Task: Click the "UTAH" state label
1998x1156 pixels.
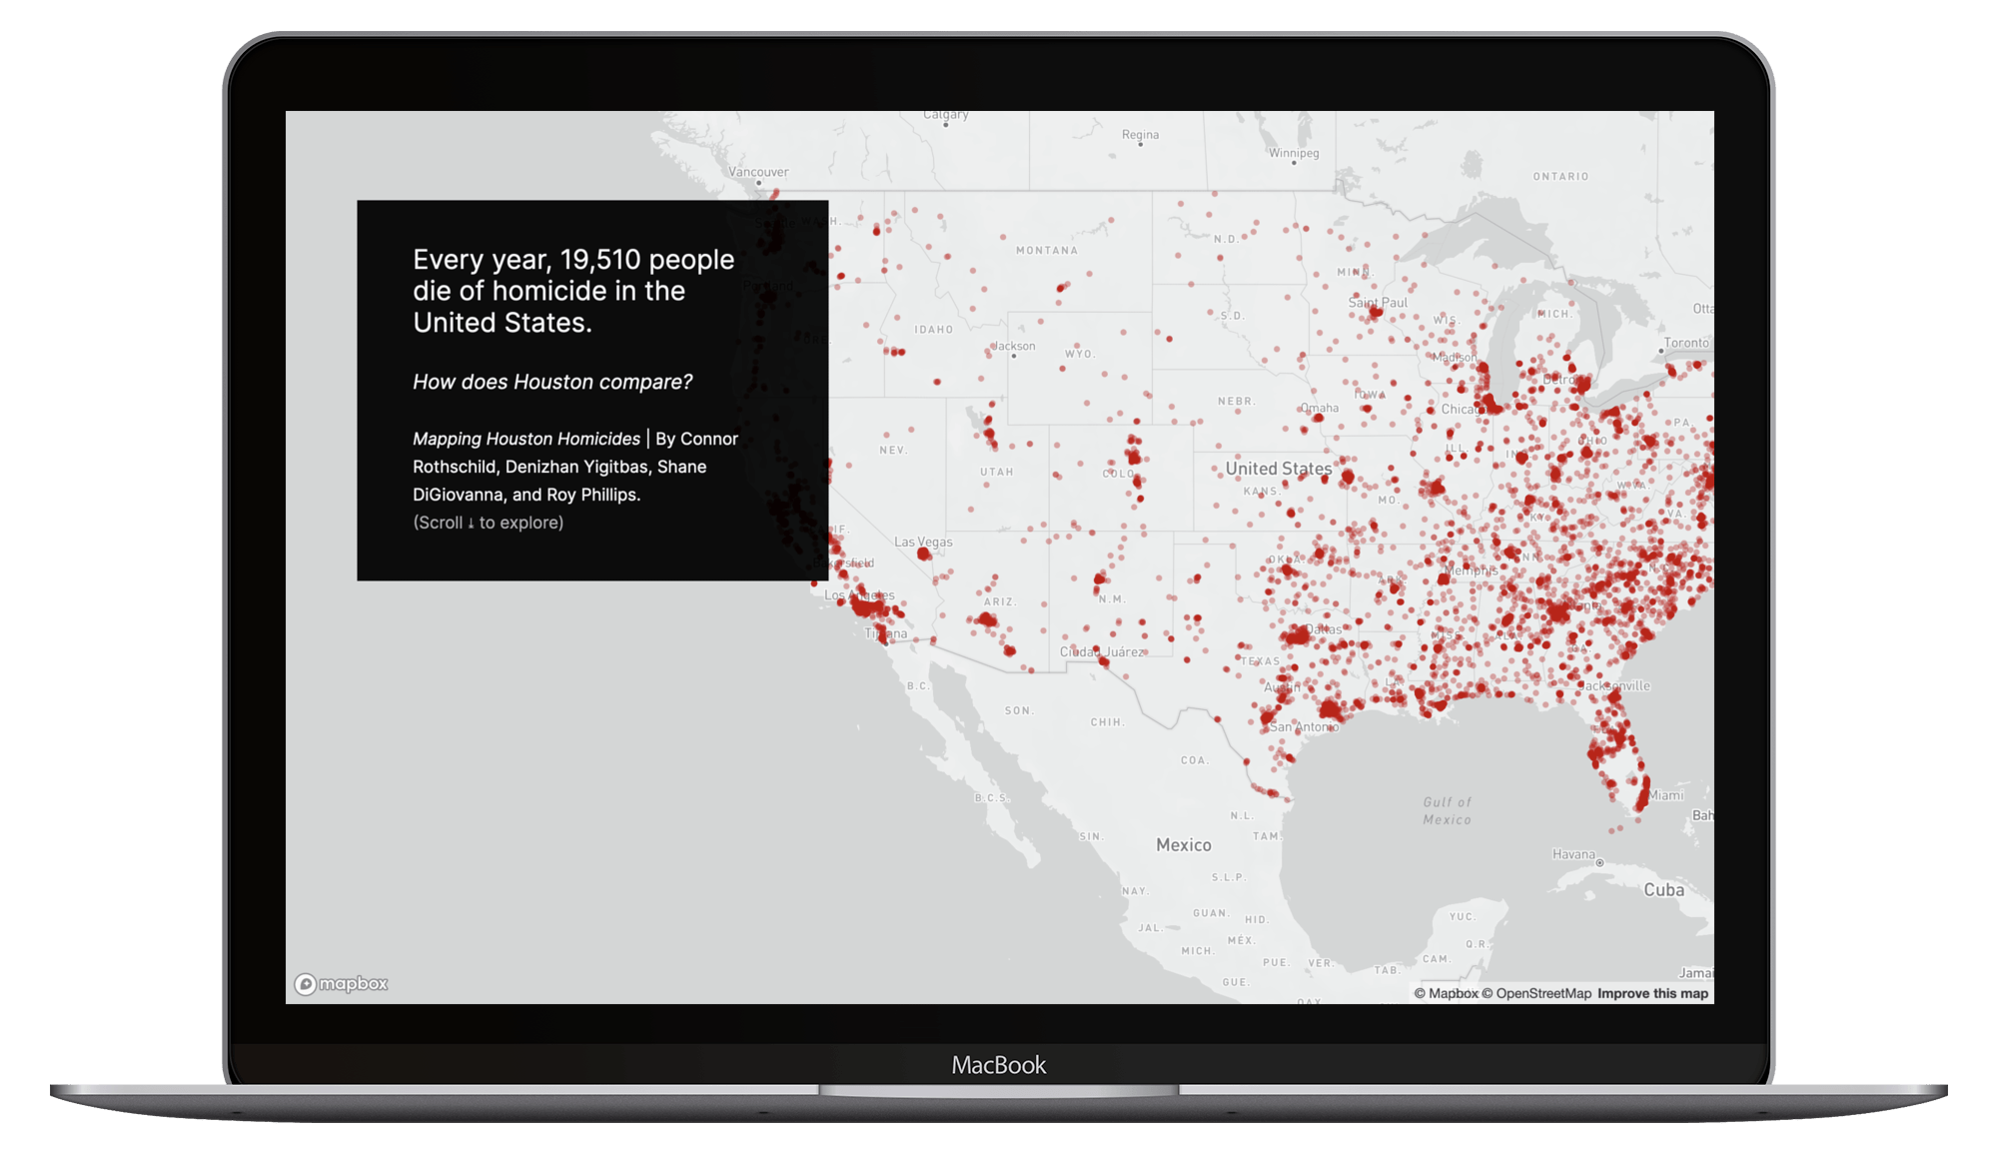Action: pyautogui.click(x=997, y=473)
